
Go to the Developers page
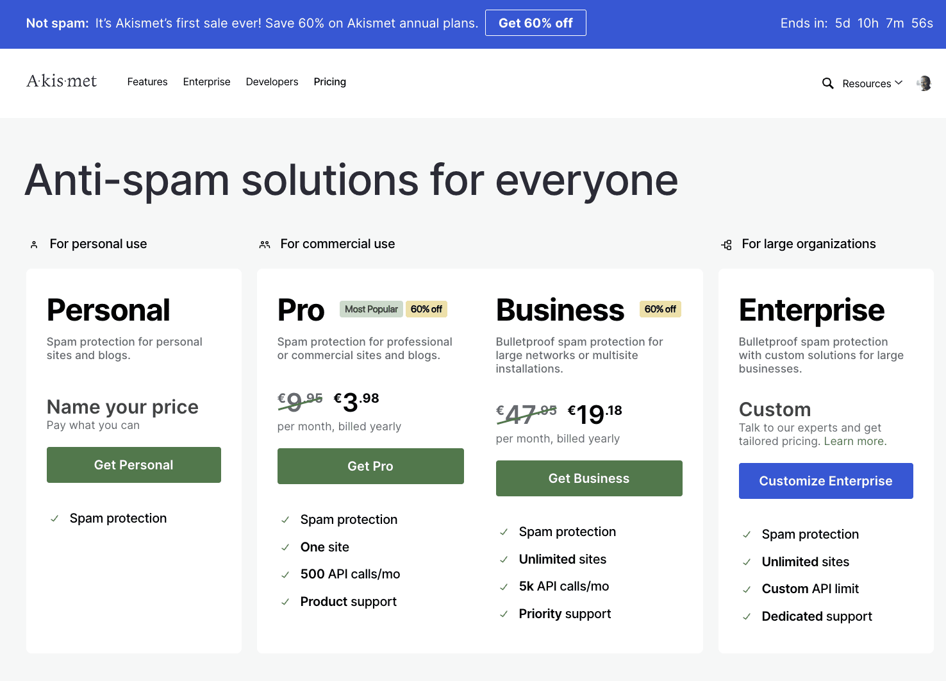pos(272,81)
